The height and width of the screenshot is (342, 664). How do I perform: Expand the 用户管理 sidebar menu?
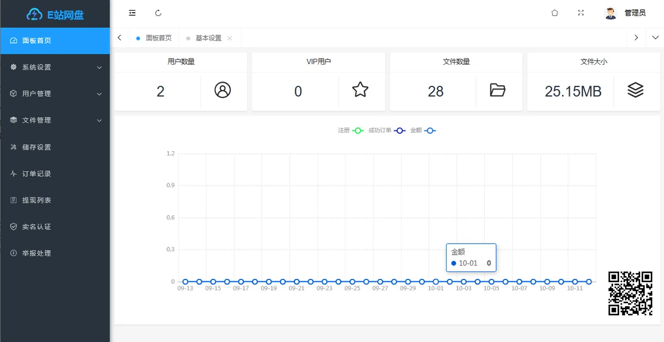click(55, 94)
